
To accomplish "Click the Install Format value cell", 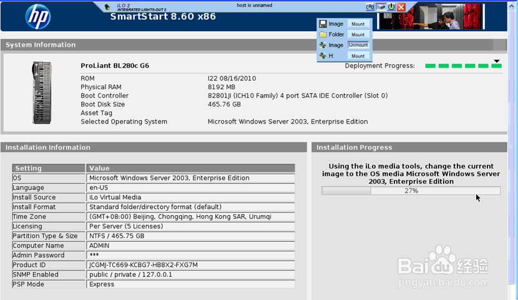I will pyautogui.click(x=190, y=207).
